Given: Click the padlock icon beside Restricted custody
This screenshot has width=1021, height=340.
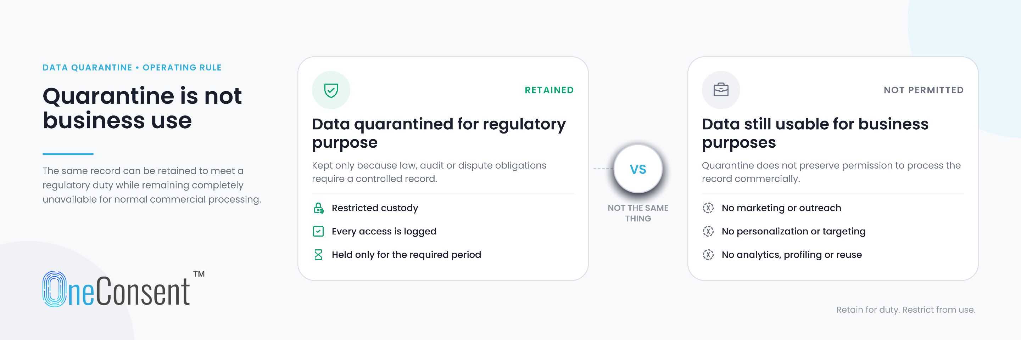Looking at the screenshot, I should (x=318, y=208).
